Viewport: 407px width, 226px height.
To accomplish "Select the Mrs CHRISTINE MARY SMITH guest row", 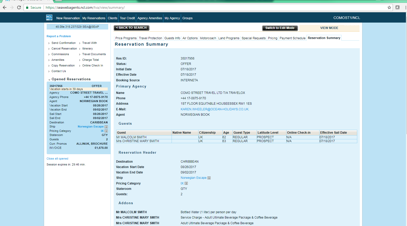I will coord(236,141).
